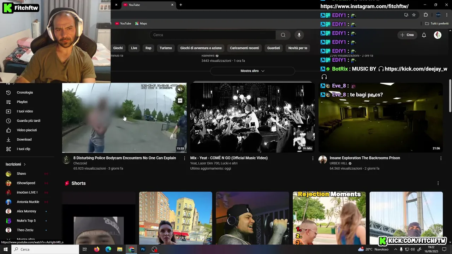Show hidden system tray icons

395,249
